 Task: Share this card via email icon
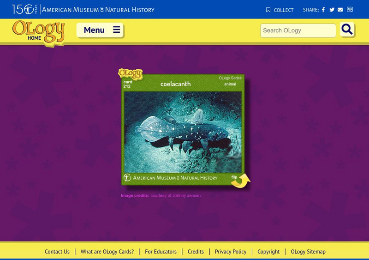[340, 10]
